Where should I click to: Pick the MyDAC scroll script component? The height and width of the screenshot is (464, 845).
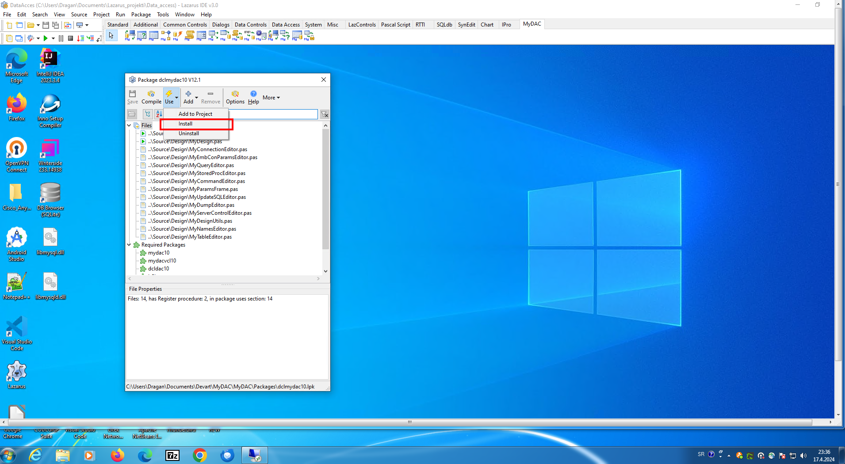tap(190, 36)
